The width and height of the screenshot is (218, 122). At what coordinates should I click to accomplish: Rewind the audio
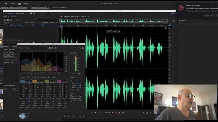pyautogui.click(x=106, y=113)
